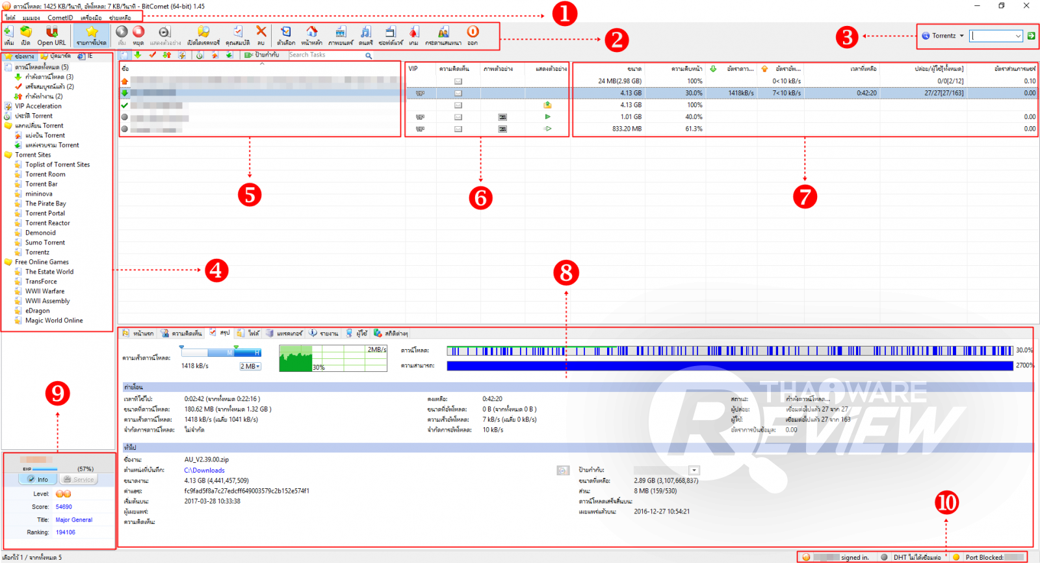This screenshot has height=563, width=1040.
Task: Open the CometID menu
Action: click(x=60, y=18)
